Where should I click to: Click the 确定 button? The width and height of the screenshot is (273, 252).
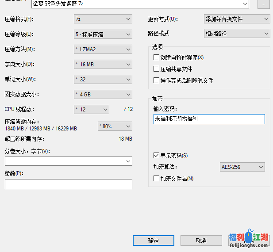153,241
